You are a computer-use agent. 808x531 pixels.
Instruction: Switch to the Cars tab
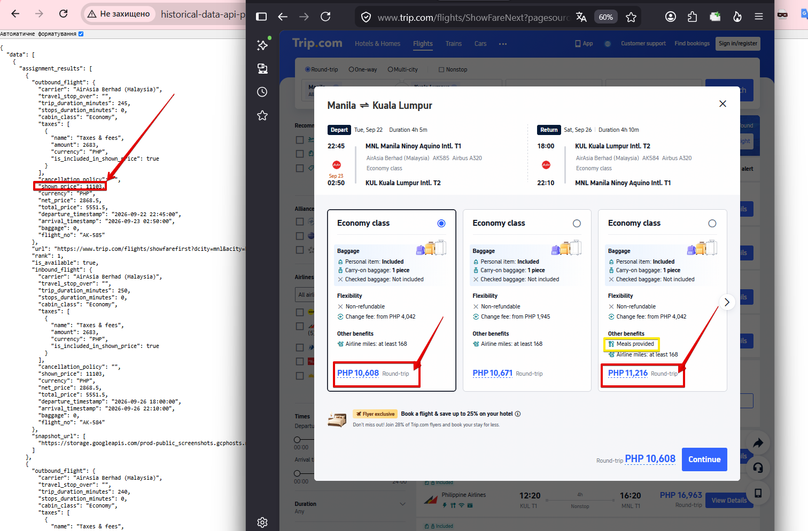click(480, 44)
